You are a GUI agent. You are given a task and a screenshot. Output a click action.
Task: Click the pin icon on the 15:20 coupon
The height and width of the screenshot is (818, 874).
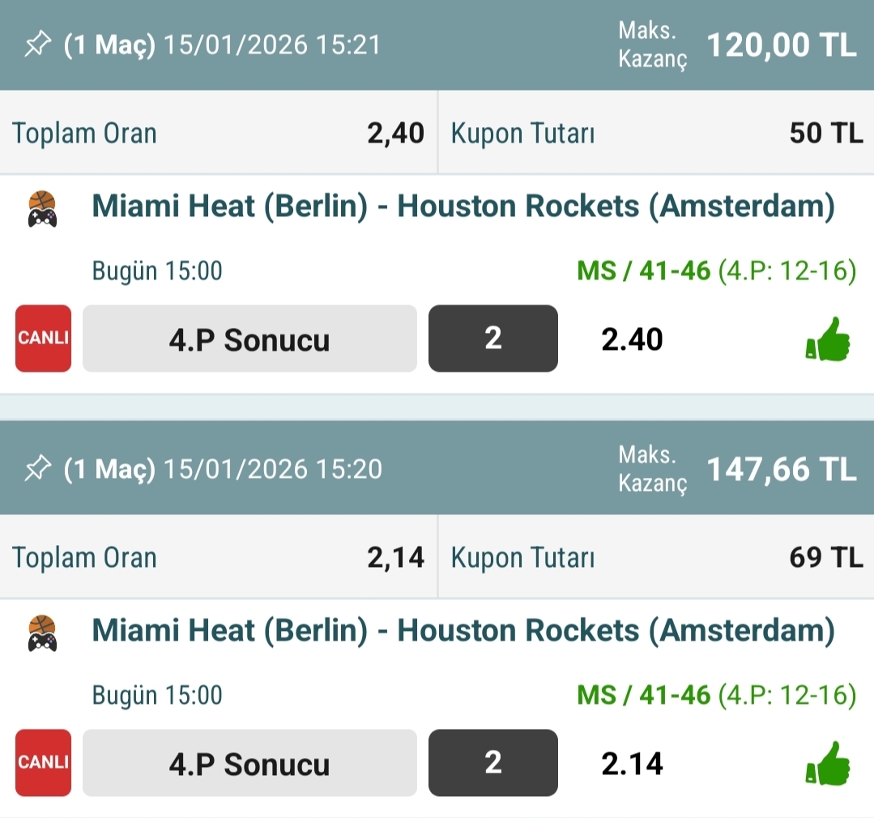click(38, 469)
